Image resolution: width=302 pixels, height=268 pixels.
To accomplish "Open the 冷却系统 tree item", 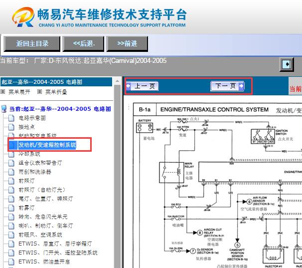I will coord(29,154).
